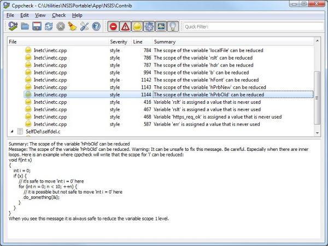
Task: Select the 'https_req_ok' never used row
Action: click(x=169, y=117)
